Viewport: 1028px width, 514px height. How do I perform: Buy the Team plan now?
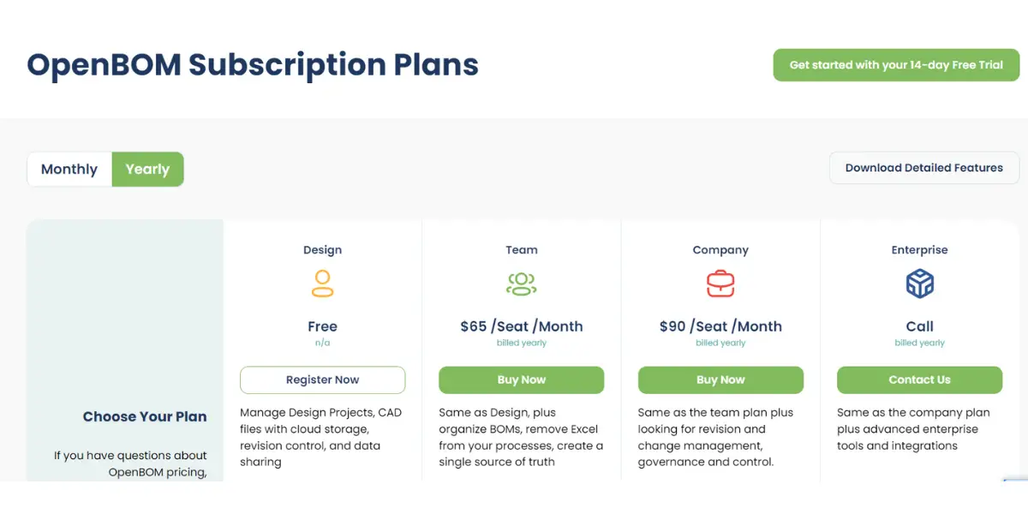pyautogui.click(x=522, y=380)
